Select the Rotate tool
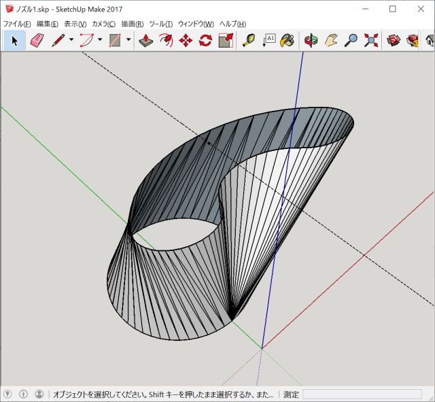The image size is (435, 402). coord(205,41)
